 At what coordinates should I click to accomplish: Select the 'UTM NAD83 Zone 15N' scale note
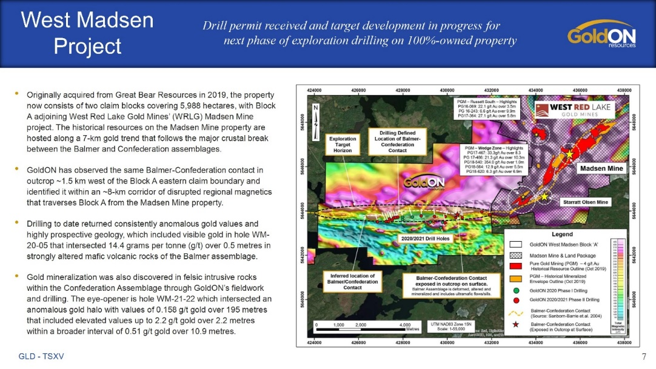pyautogui.click(x=450, y=327)
